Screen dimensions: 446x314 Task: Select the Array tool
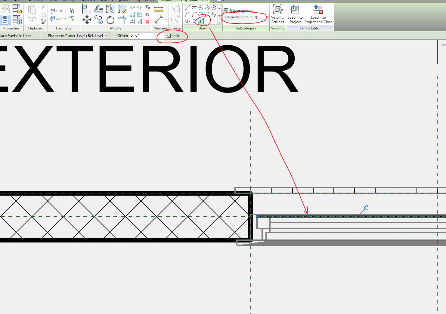tap(132, 14)
